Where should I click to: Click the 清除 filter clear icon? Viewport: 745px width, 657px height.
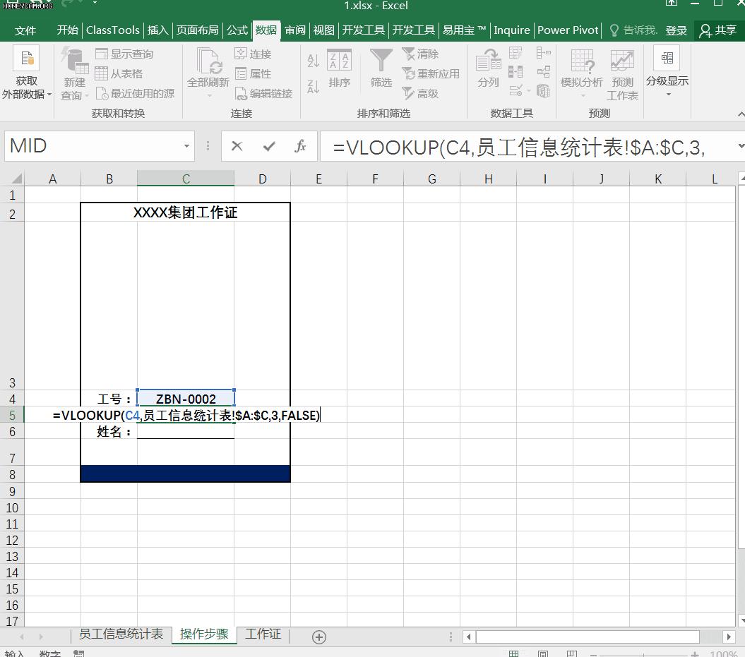[424, 54]
